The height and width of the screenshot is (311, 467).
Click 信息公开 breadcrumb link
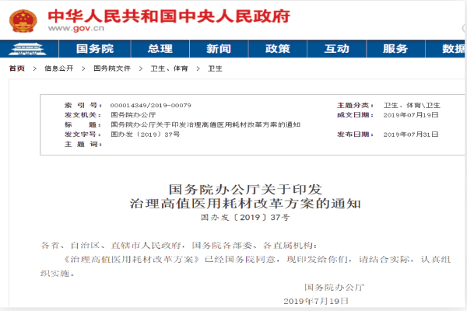pos(58,68)
